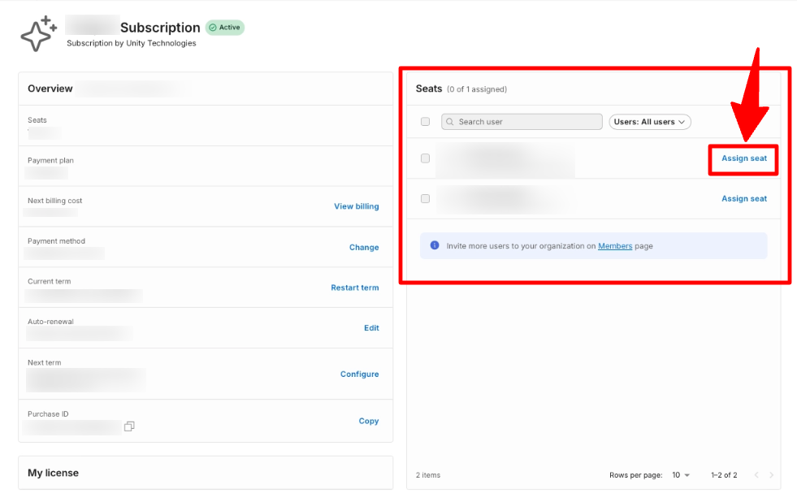Open the View billing link
This screenshot has height=502, width=797.
click(357, 206)
